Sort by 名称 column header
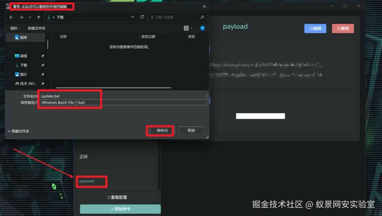 point(63,37)
